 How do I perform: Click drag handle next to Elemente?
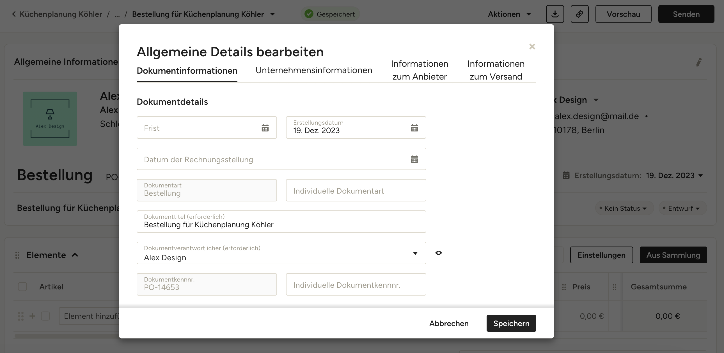[x=17, y=255]
